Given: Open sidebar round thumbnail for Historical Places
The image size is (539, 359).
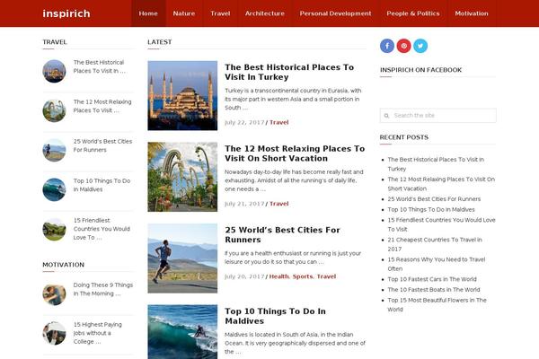Looking at the screenshot, I should pyautogui.click(x=54, y=71).
